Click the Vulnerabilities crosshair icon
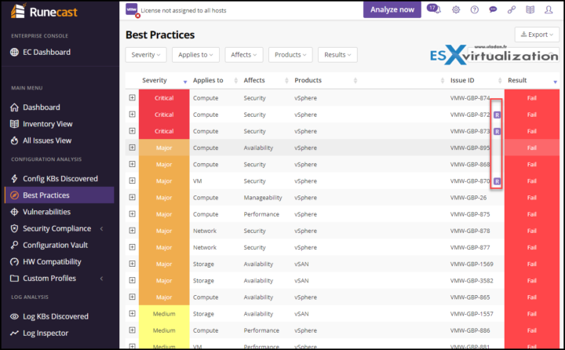 (x=14, y=212)
